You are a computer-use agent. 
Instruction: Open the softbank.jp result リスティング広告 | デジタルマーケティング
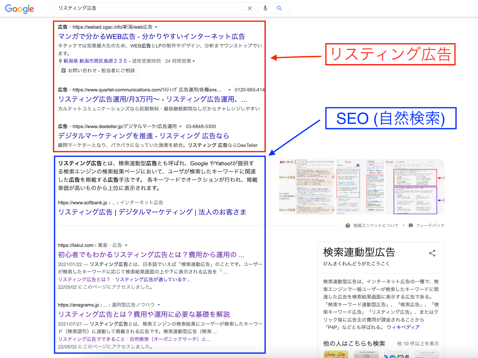[x=152, y=212]
